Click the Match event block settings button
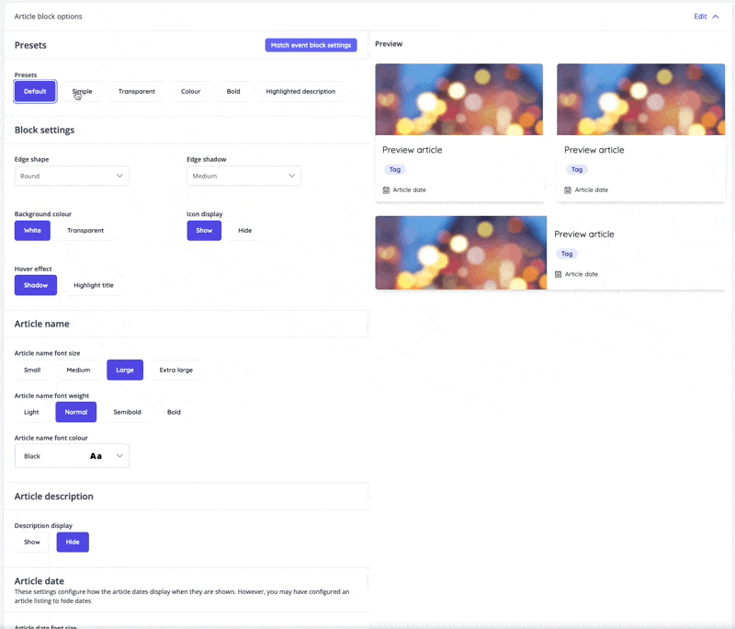The image size is (735, 629). click(311, 45)
